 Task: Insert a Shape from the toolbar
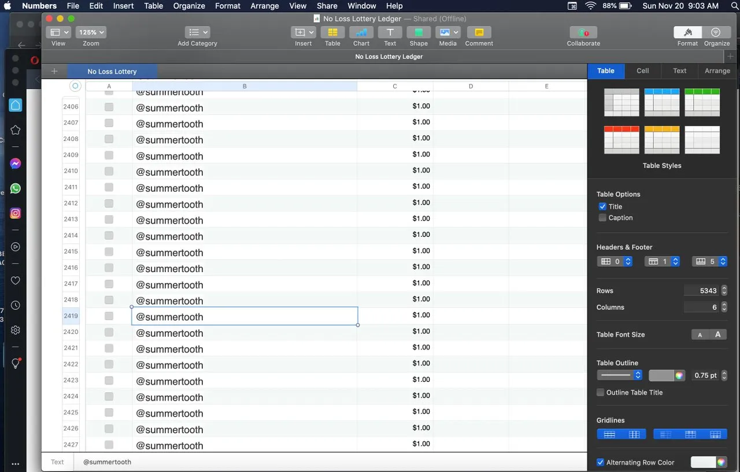pos(419,32)
